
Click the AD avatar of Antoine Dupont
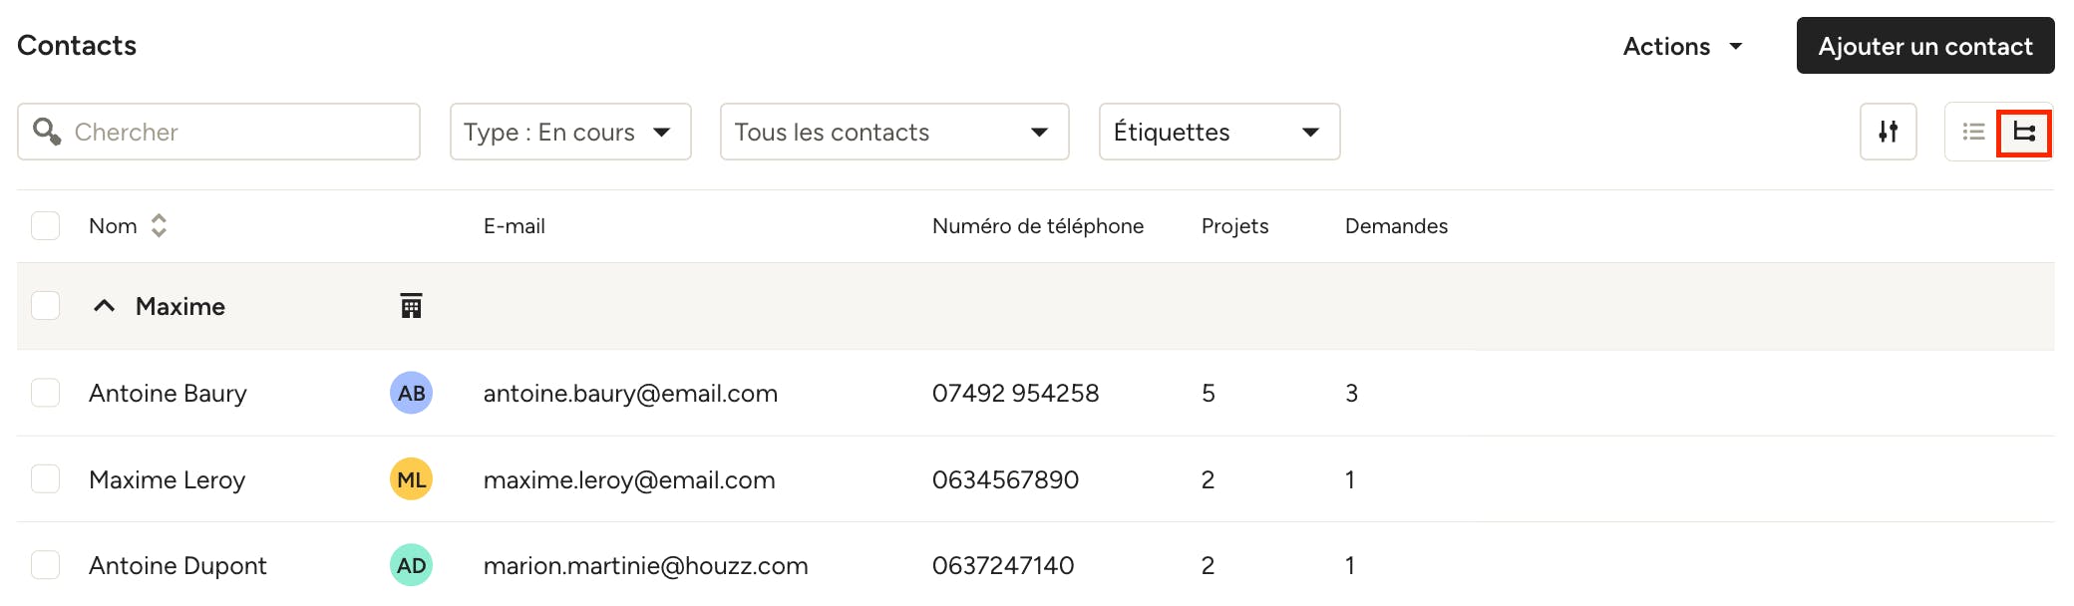tap(411, 566)
